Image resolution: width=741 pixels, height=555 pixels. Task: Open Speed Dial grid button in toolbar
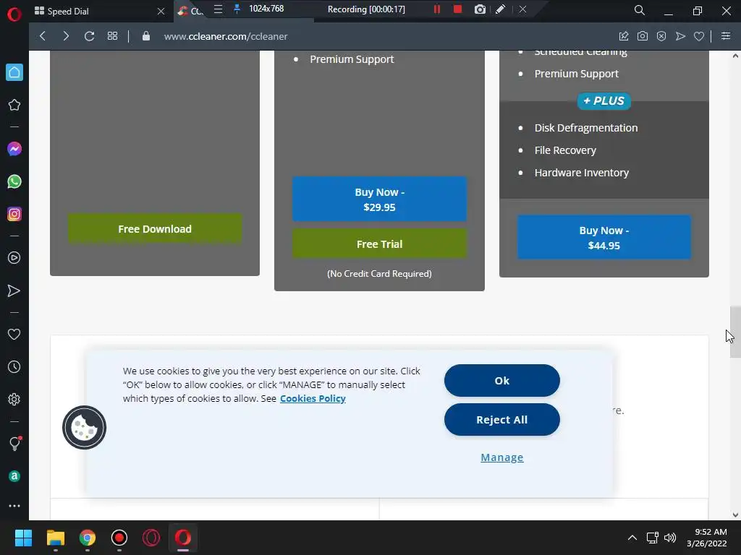click(112, 36)
